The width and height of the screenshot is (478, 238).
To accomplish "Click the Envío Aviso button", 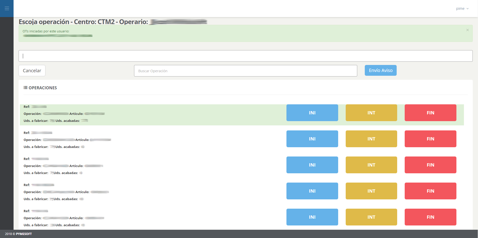I will coord(380,70).
